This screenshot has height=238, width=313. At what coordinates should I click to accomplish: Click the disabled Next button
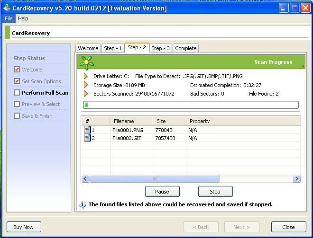click(242, 227)
